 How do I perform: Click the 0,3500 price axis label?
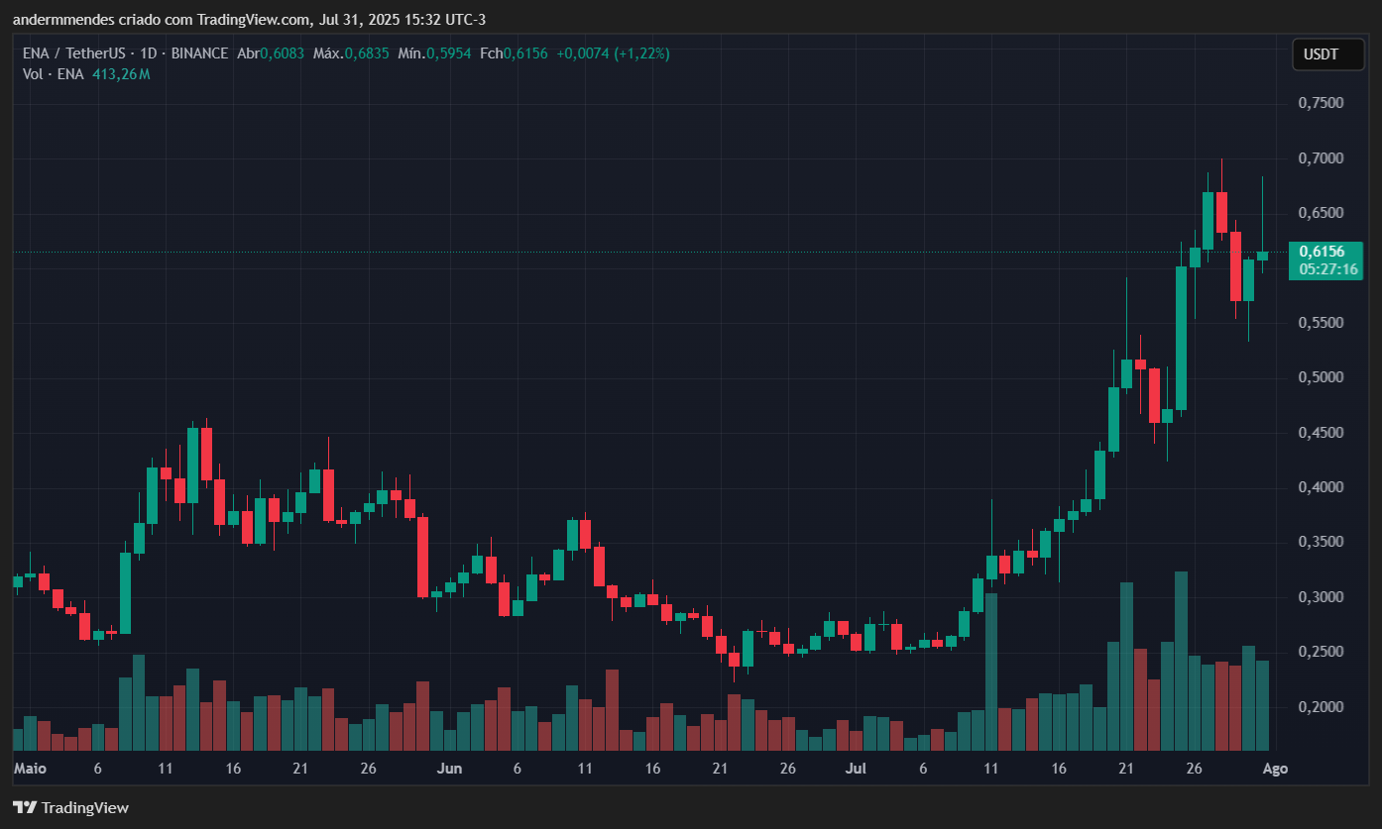coord(1322,542)
